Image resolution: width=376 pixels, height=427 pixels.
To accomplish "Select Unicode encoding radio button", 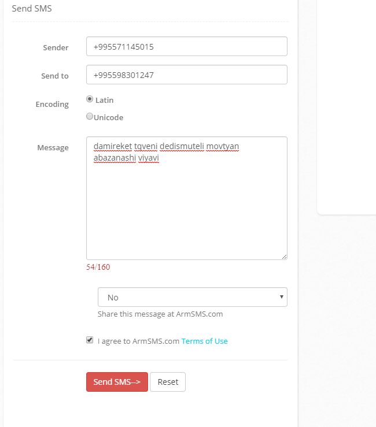I will tap(90, 116).
